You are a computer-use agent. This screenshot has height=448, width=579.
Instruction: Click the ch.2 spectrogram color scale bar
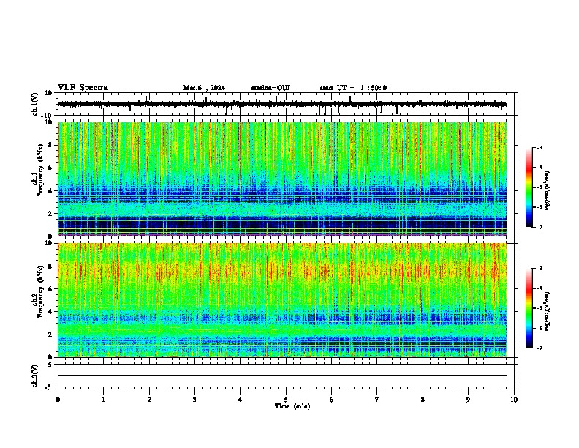tap(529, 308)
